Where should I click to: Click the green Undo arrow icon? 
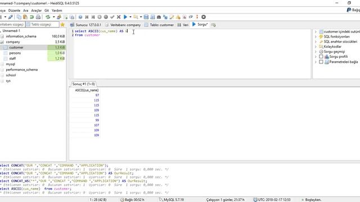31,17
